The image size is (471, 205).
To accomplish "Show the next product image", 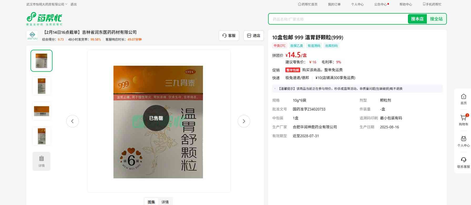I will pyautogui.click(x=244, y=121).
